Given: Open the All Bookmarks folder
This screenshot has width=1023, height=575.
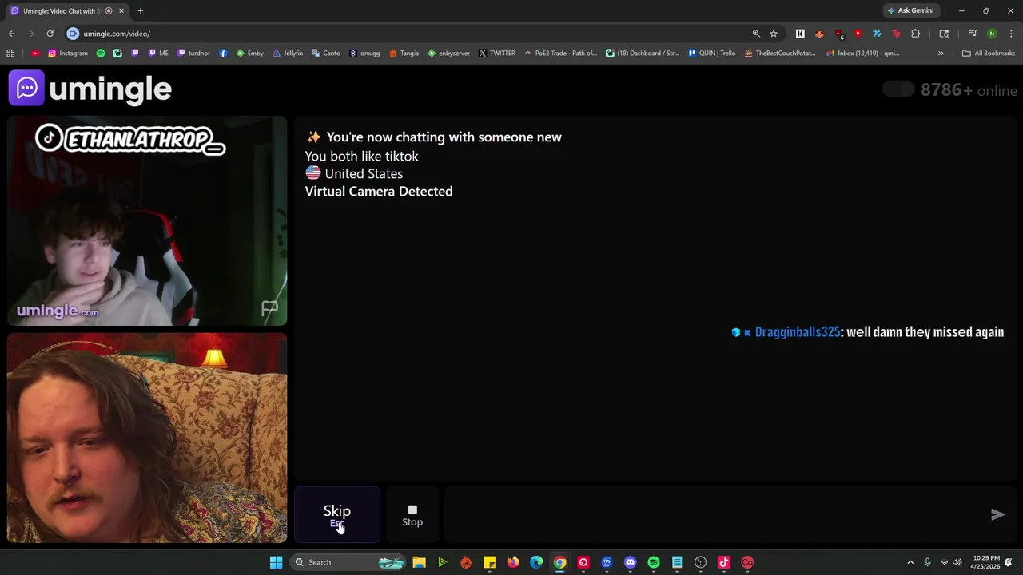Looking at the screenshot, I should click(989, 54).
